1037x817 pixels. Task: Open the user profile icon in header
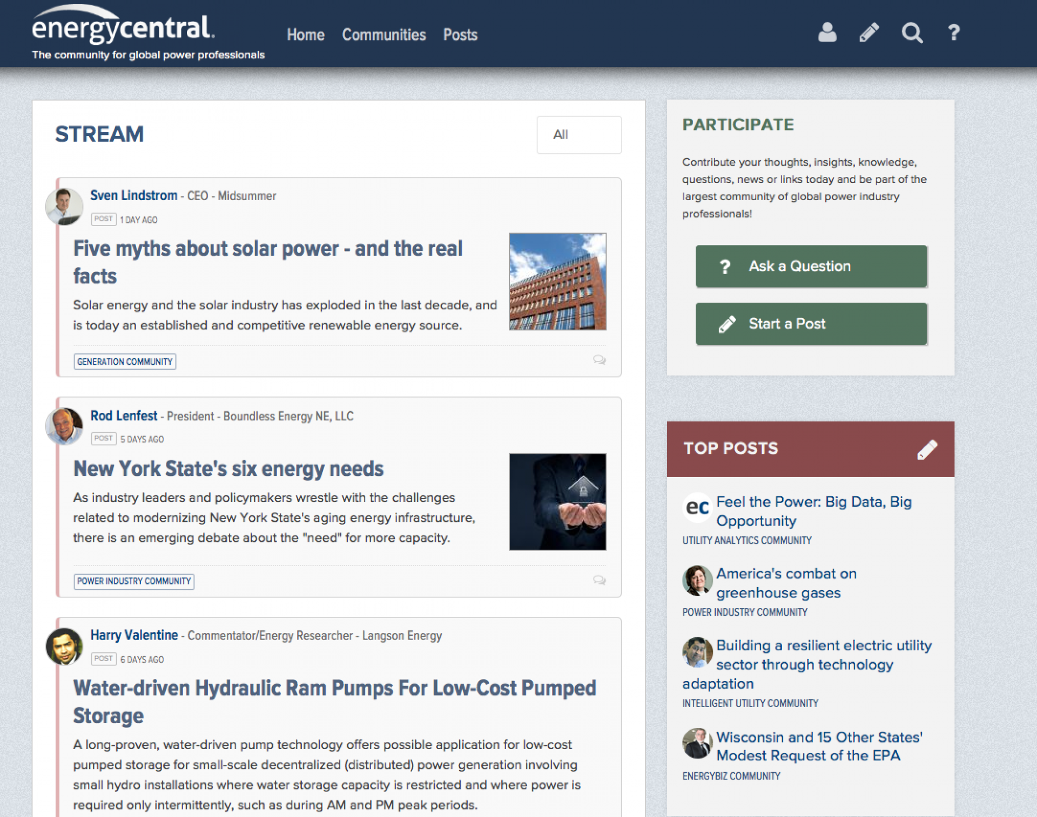pyautogui.click(x=827, y=33)
